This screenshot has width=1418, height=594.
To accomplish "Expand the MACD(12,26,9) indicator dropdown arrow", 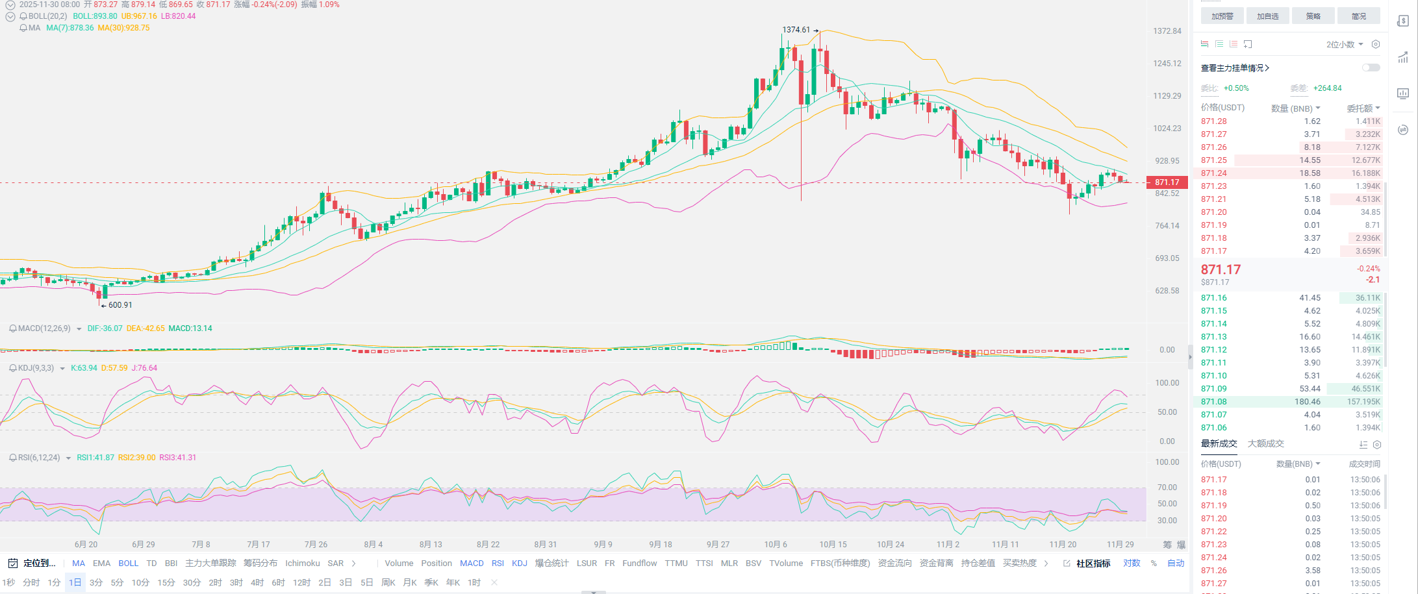I will coord(79,329).
